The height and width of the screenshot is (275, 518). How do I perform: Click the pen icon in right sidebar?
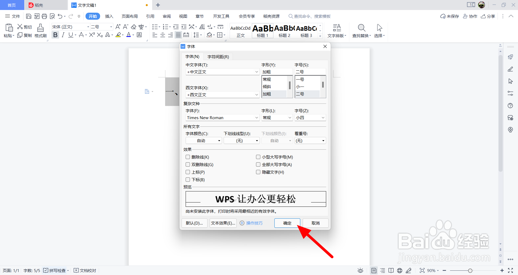[x=510, y=69]
